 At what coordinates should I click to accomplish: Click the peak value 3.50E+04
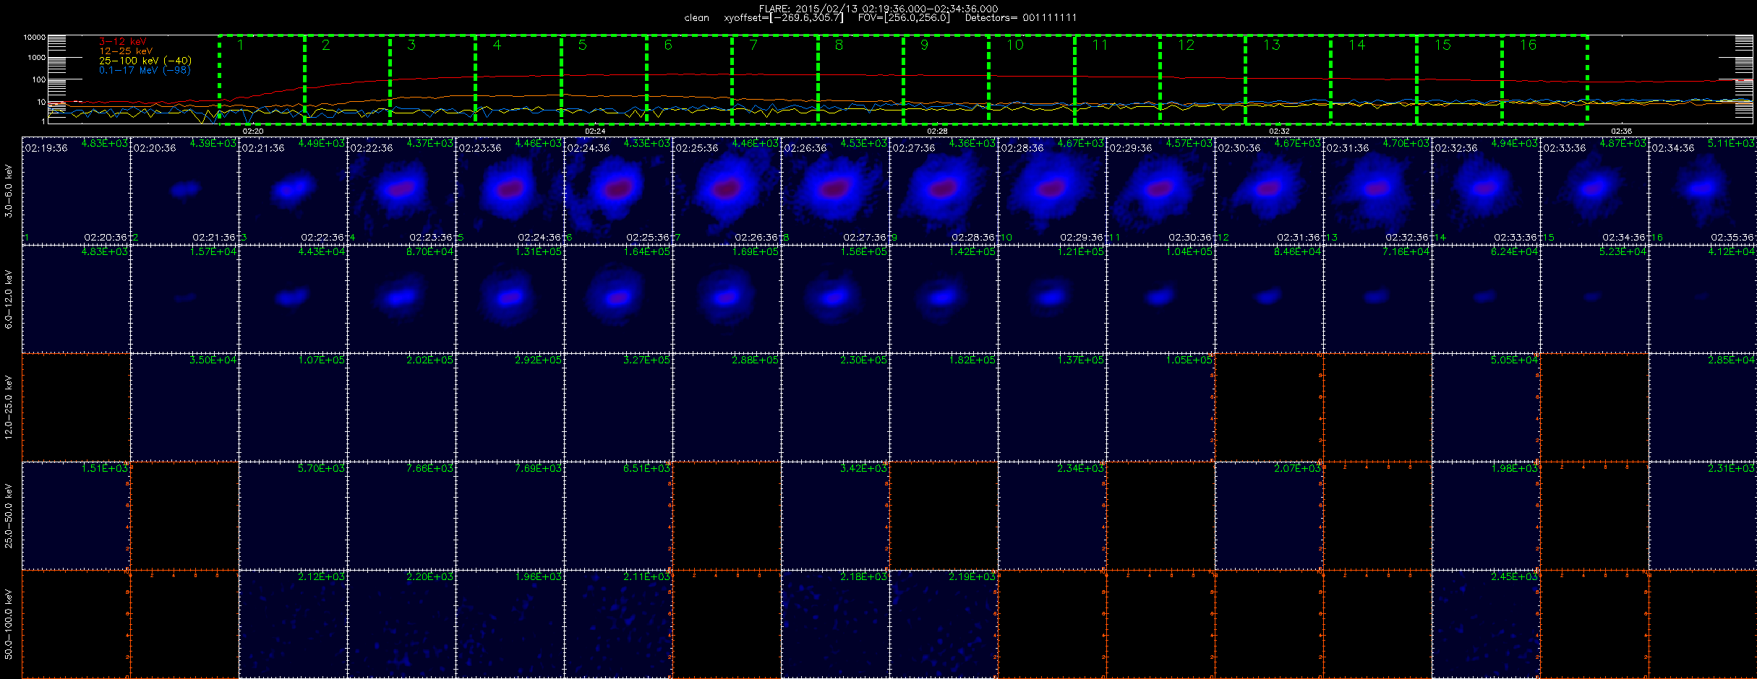[x=213, y=360]
